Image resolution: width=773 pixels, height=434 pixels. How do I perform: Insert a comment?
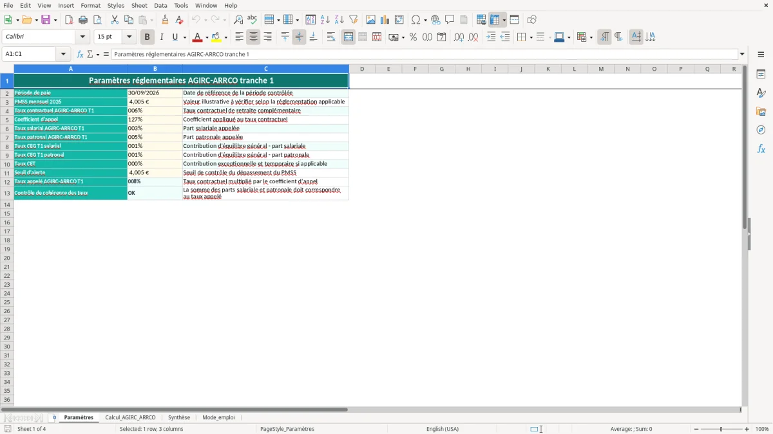pyautogui.click(x=450, y=20)
